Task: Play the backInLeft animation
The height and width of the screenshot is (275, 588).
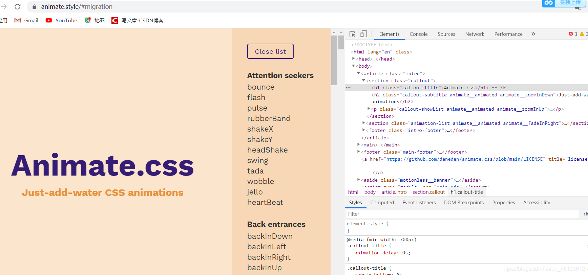Action: pyautogui.click(x=267, y=247)
